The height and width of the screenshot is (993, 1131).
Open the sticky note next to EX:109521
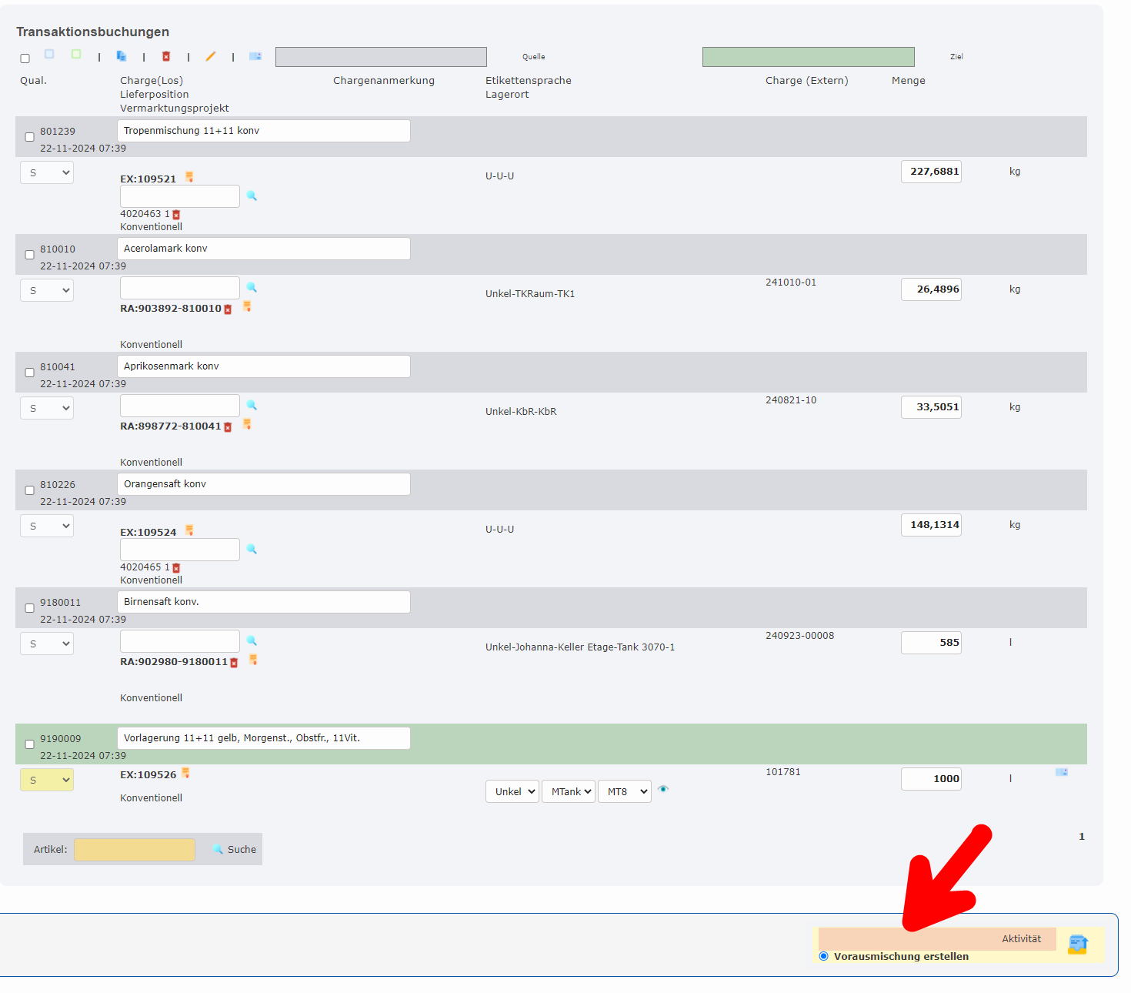click(189, 176)
